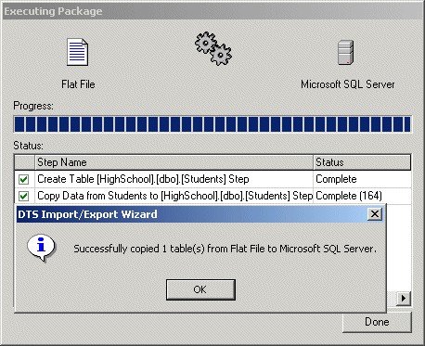The width and height of the screenshot is (425, 346).
Task: Click the Executing Package title bar
Action: (x=212, y=11)
